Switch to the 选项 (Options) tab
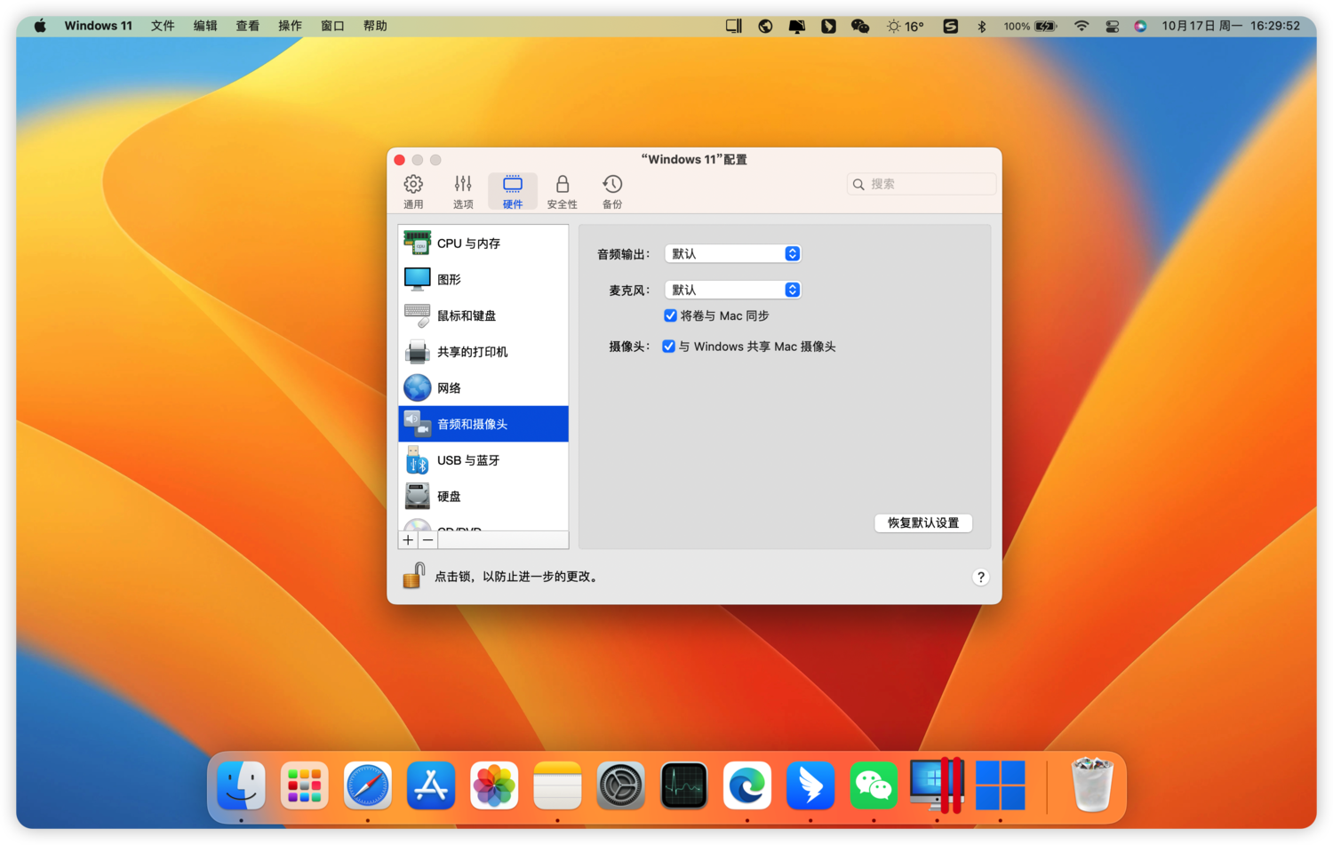 [x=463, y=192]
